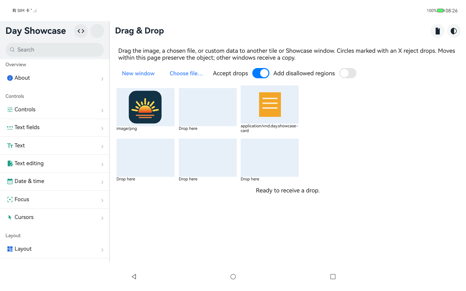This screenshot has height=291, width=466.
Task: Expand the Date & time row chevron
Action: click(x=102, y=182)
